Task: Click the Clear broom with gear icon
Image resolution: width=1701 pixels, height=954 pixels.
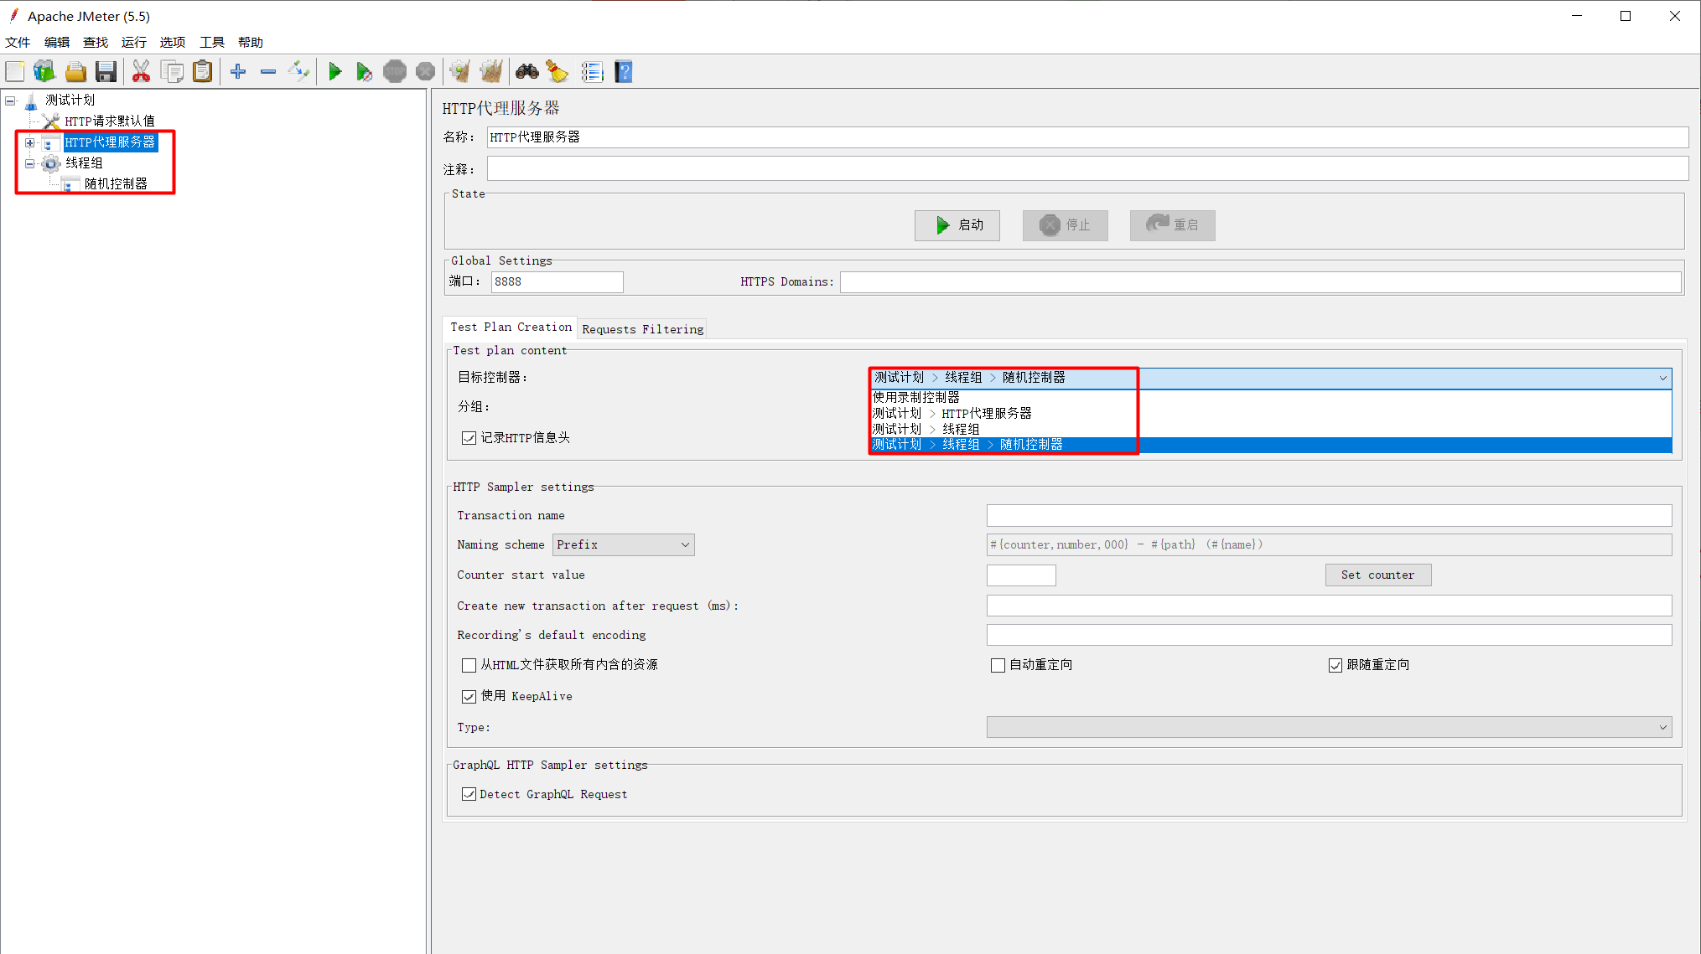Action: pyautogui.click(x=459, y=72)
